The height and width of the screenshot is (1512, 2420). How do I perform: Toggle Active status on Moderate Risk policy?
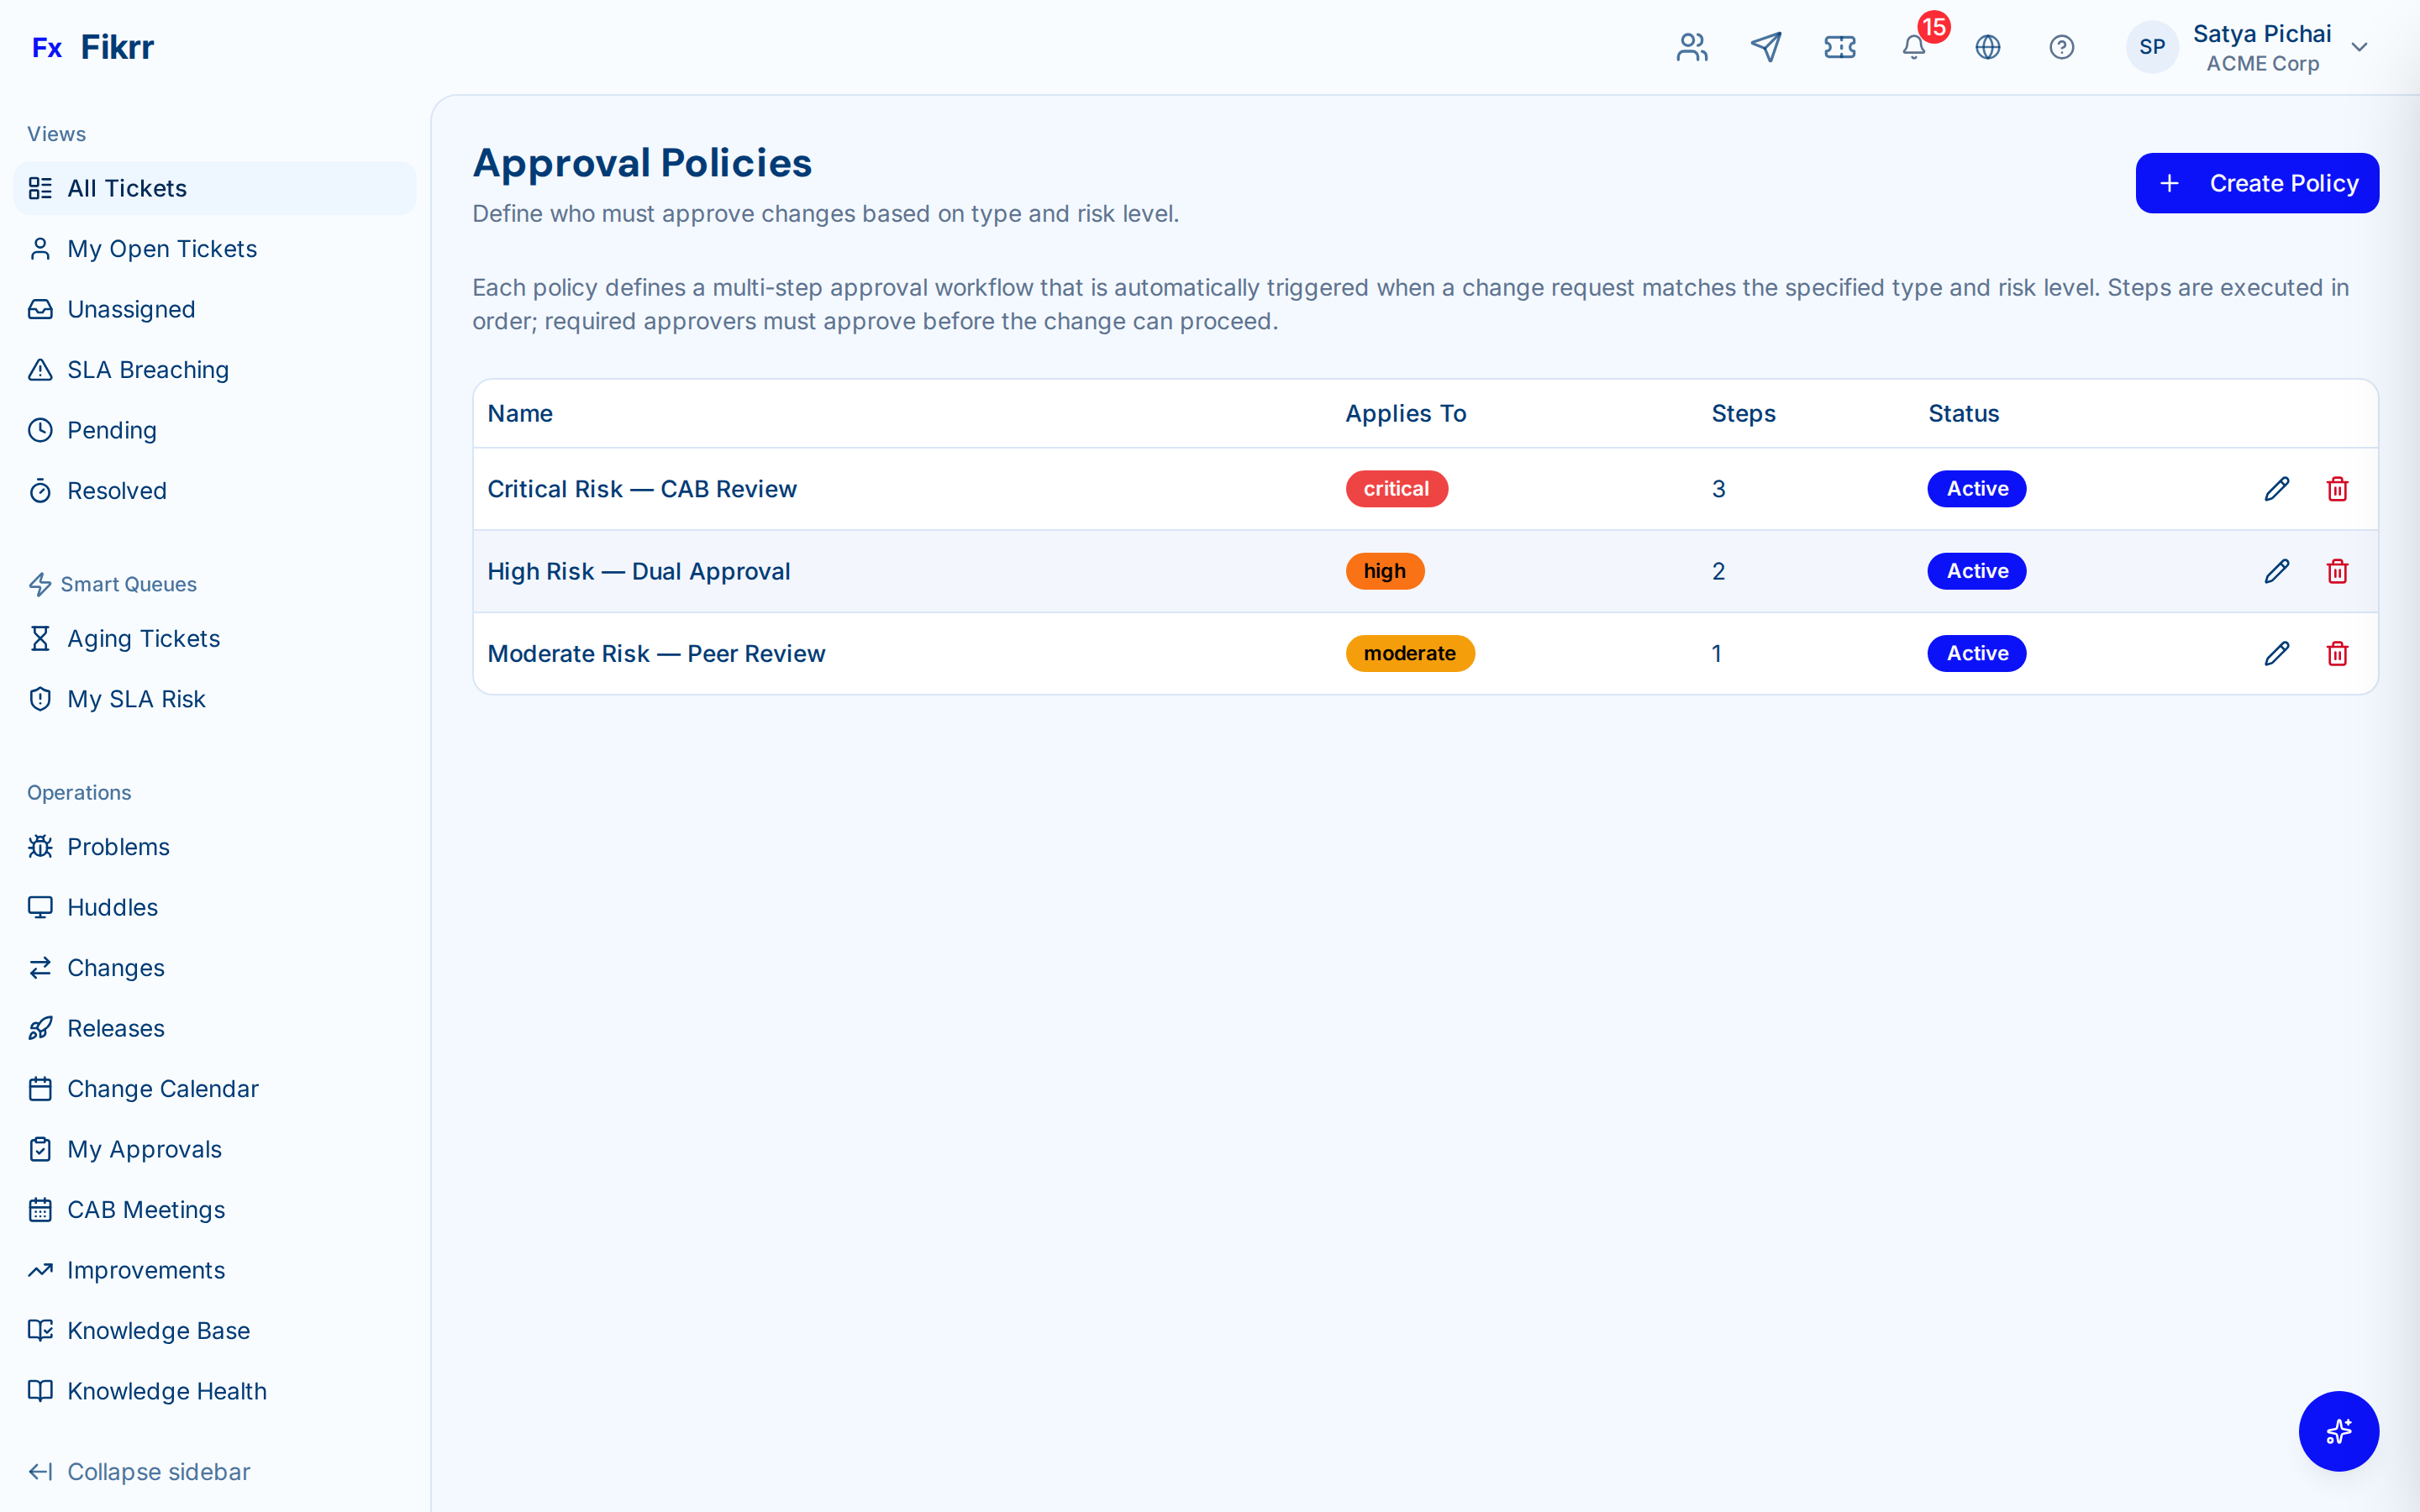pos(1975,653)
